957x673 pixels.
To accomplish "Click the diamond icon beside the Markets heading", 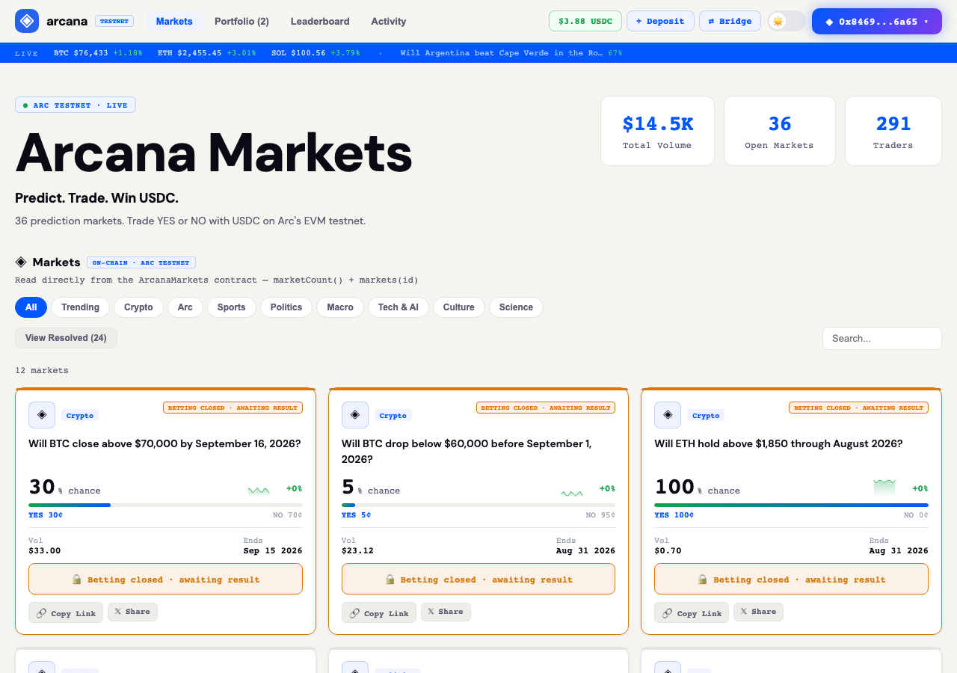I will [21, 262].
